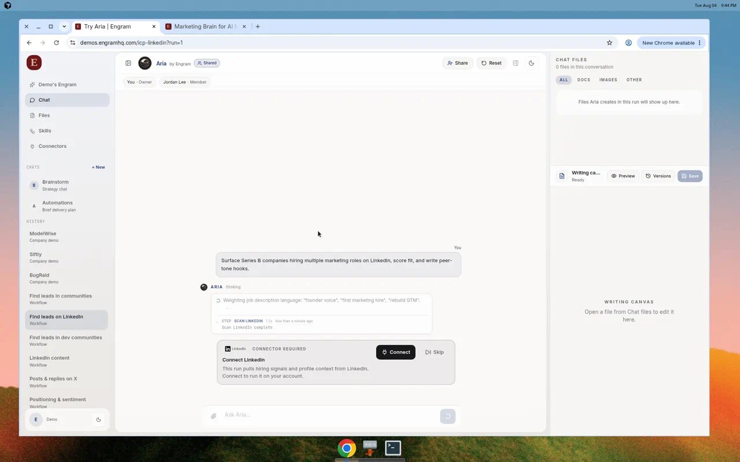
Task: Click the Demo profile avatar
Action: (x=36, y=419)
